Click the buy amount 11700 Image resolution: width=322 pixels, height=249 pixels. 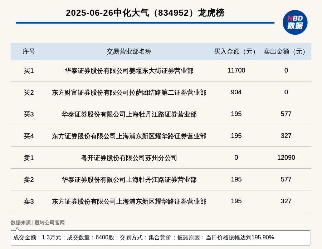pos(236,70)
